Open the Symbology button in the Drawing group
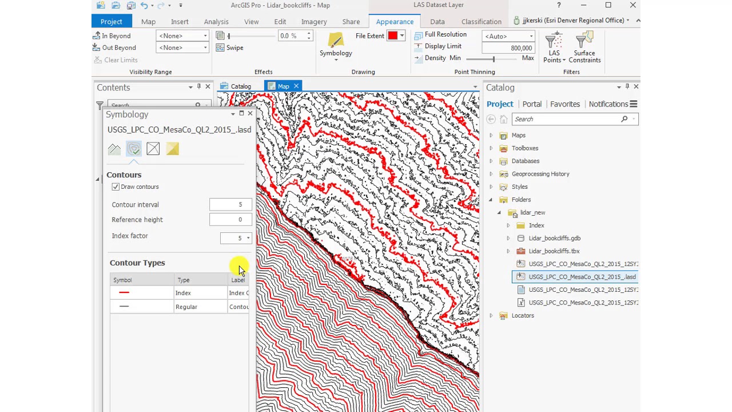 336,46
